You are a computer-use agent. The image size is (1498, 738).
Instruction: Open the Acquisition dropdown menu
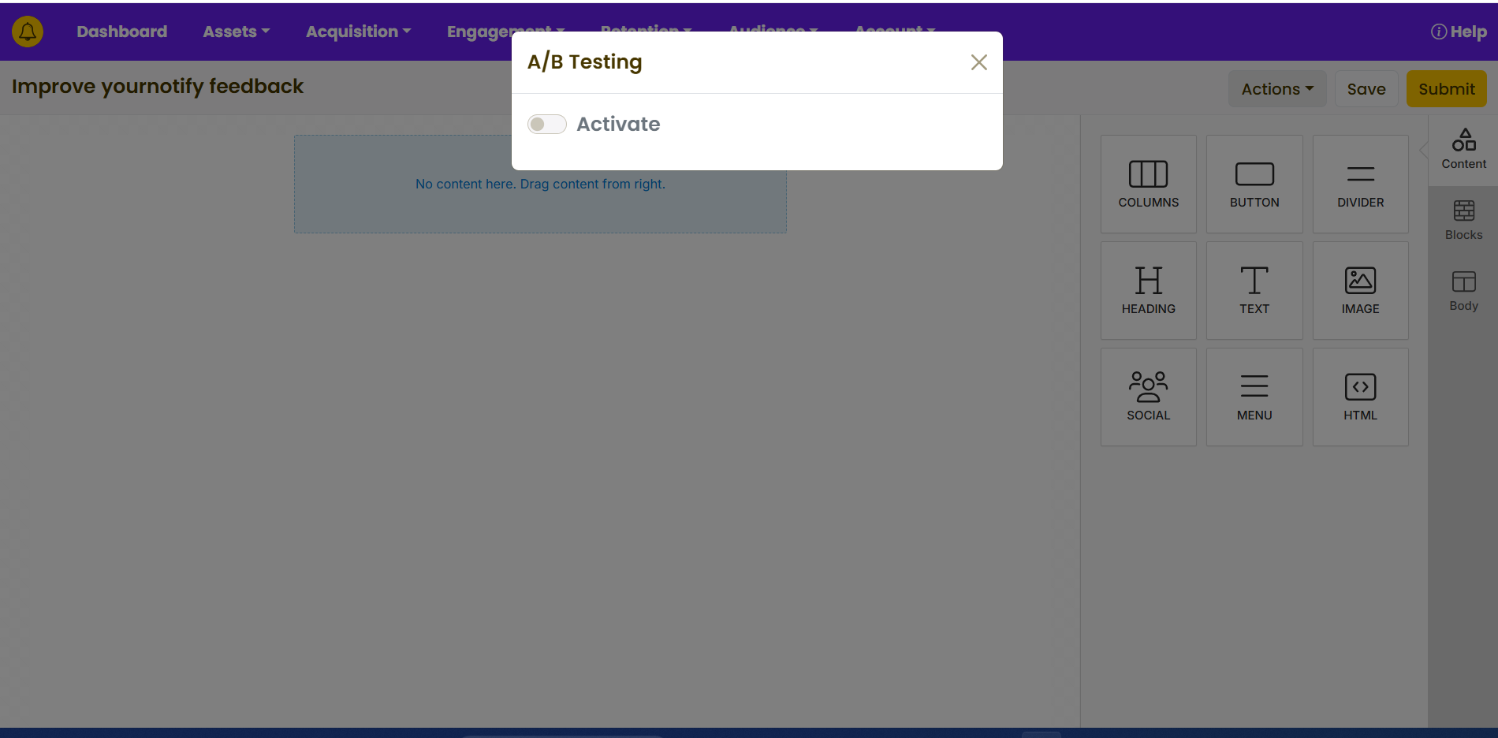tap(358, 32)
